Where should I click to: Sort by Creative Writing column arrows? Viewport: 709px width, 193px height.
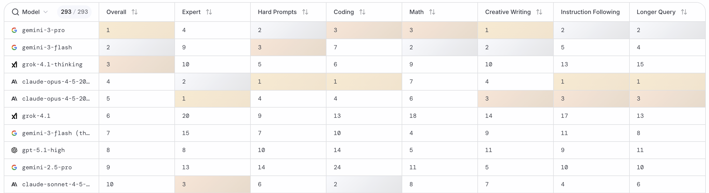(539, 12)
